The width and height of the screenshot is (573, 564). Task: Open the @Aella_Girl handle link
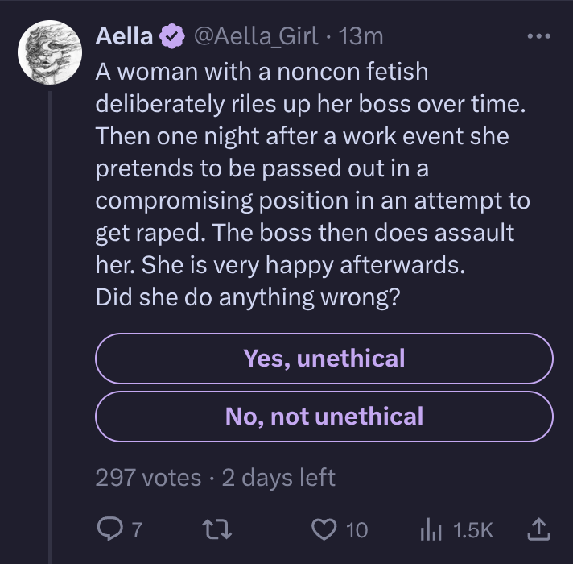click(257, 36)
